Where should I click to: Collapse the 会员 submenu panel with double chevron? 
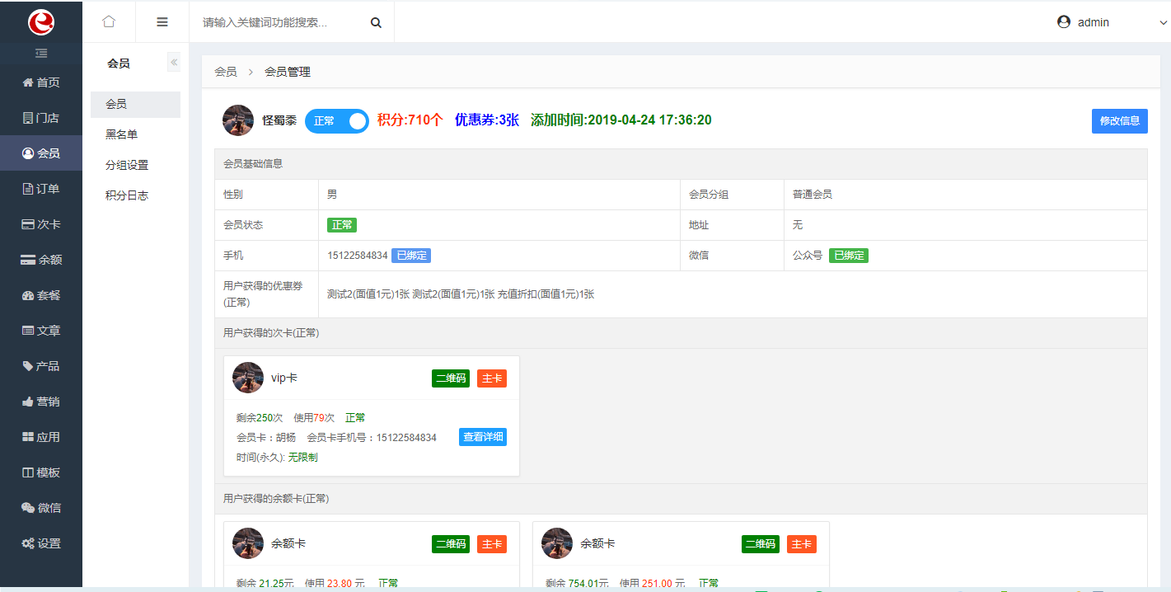pos(174,63)
